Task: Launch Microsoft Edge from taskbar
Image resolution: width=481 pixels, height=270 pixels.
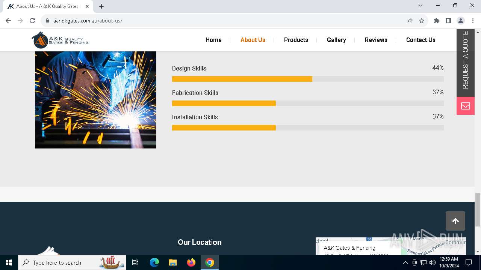Action: click(x=154, y=262)
